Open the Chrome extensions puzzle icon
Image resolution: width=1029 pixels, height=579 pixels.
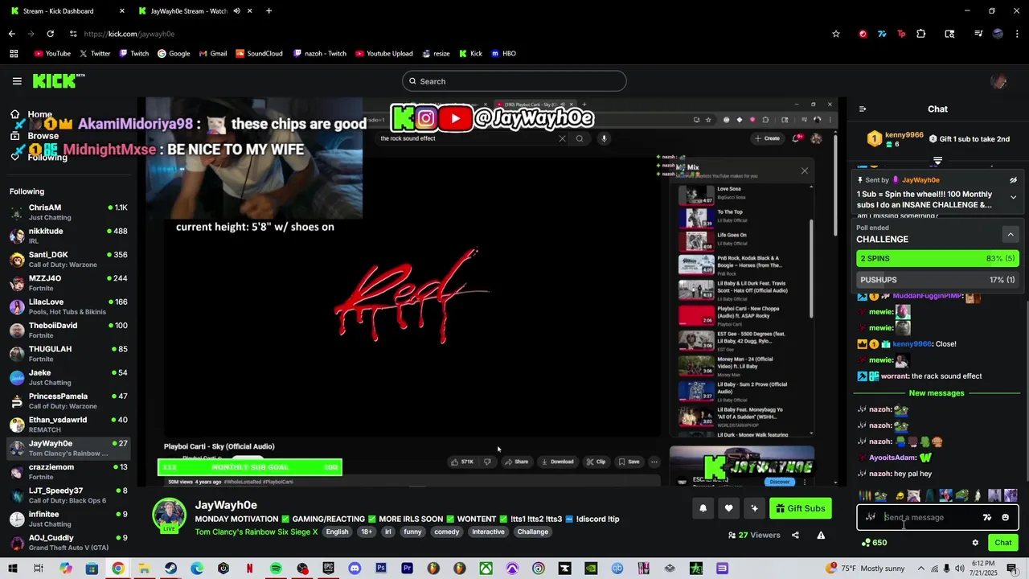pyautogui.click(x=921, y=34)
